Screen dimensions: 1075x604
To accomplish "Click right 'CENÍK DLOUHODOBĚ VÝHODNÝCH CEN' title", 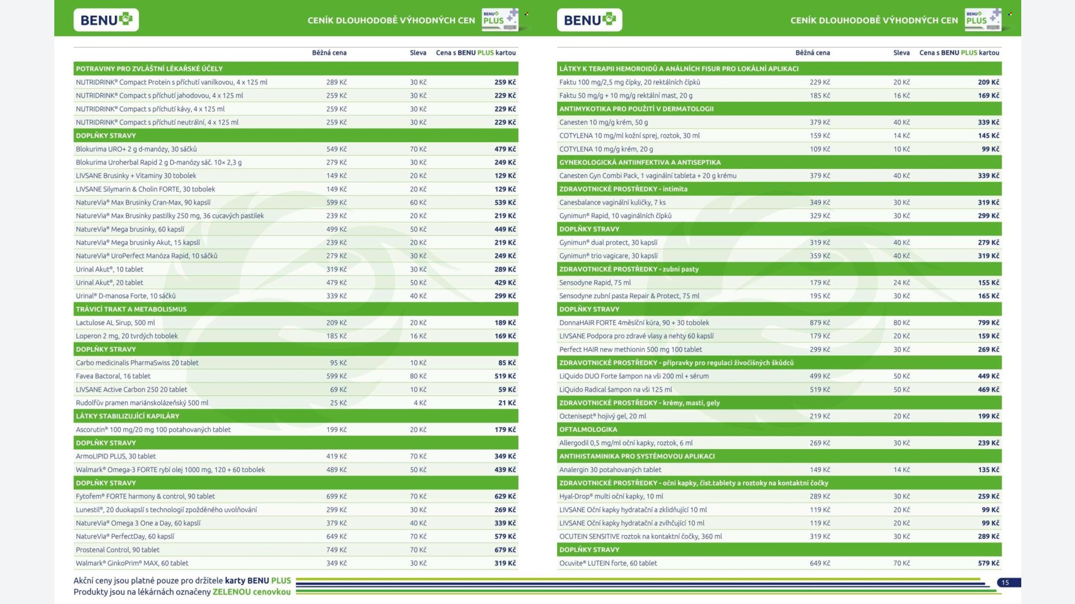I will (874, 21).
